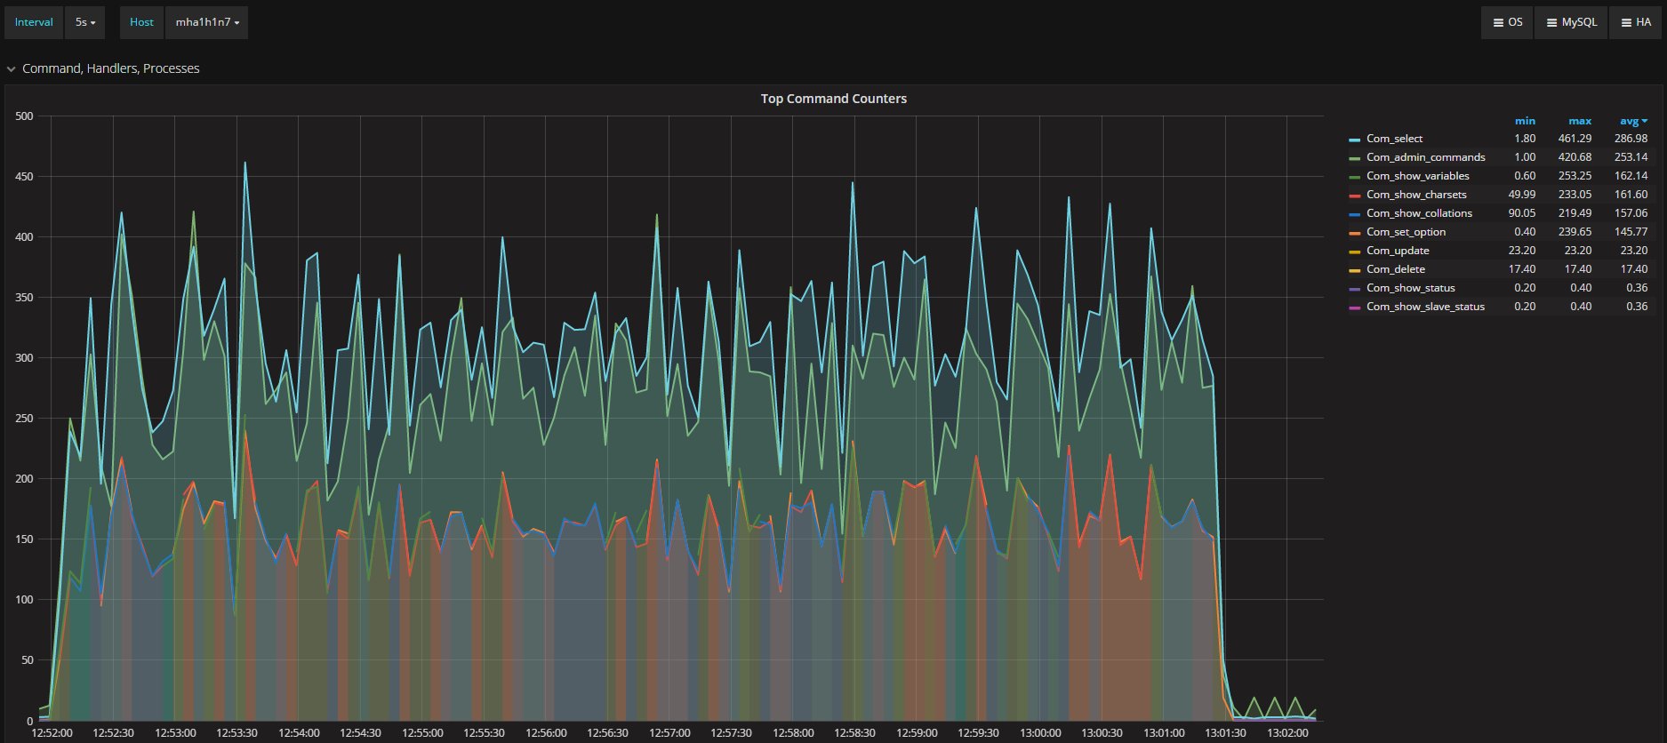The height and width of the screenshot is (743, 1667).
Task: Click the Com_set_option orange color swatch
Action: click(x=1354, y=233)
